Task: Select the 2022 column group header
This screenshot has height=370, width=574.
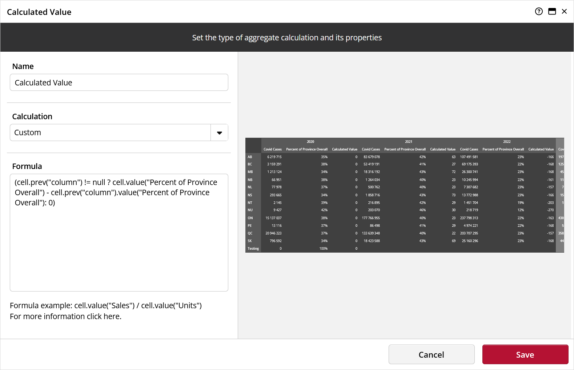Action: (x=507, y=142)
